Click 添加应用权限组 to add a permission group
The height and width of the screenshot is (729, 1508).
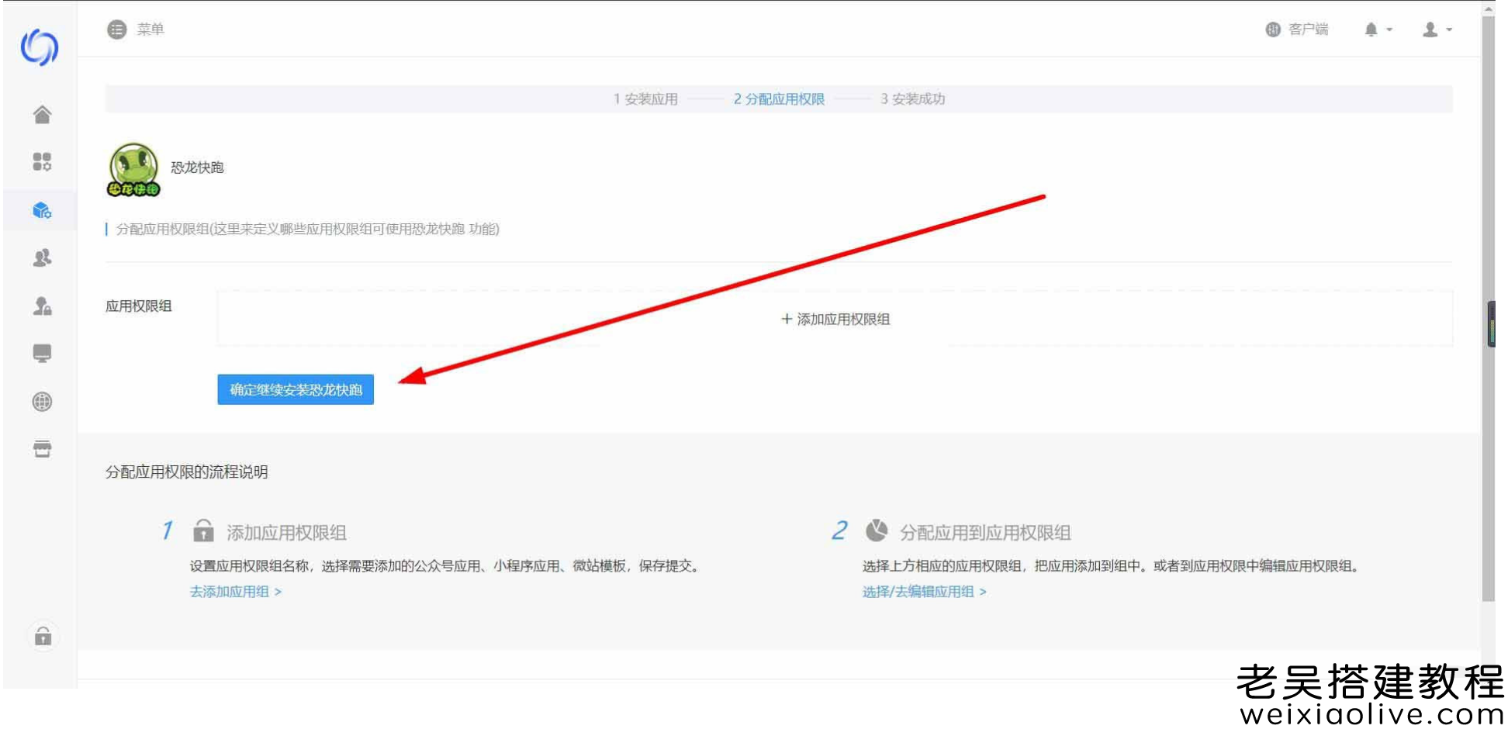click(x=835, y=319)
